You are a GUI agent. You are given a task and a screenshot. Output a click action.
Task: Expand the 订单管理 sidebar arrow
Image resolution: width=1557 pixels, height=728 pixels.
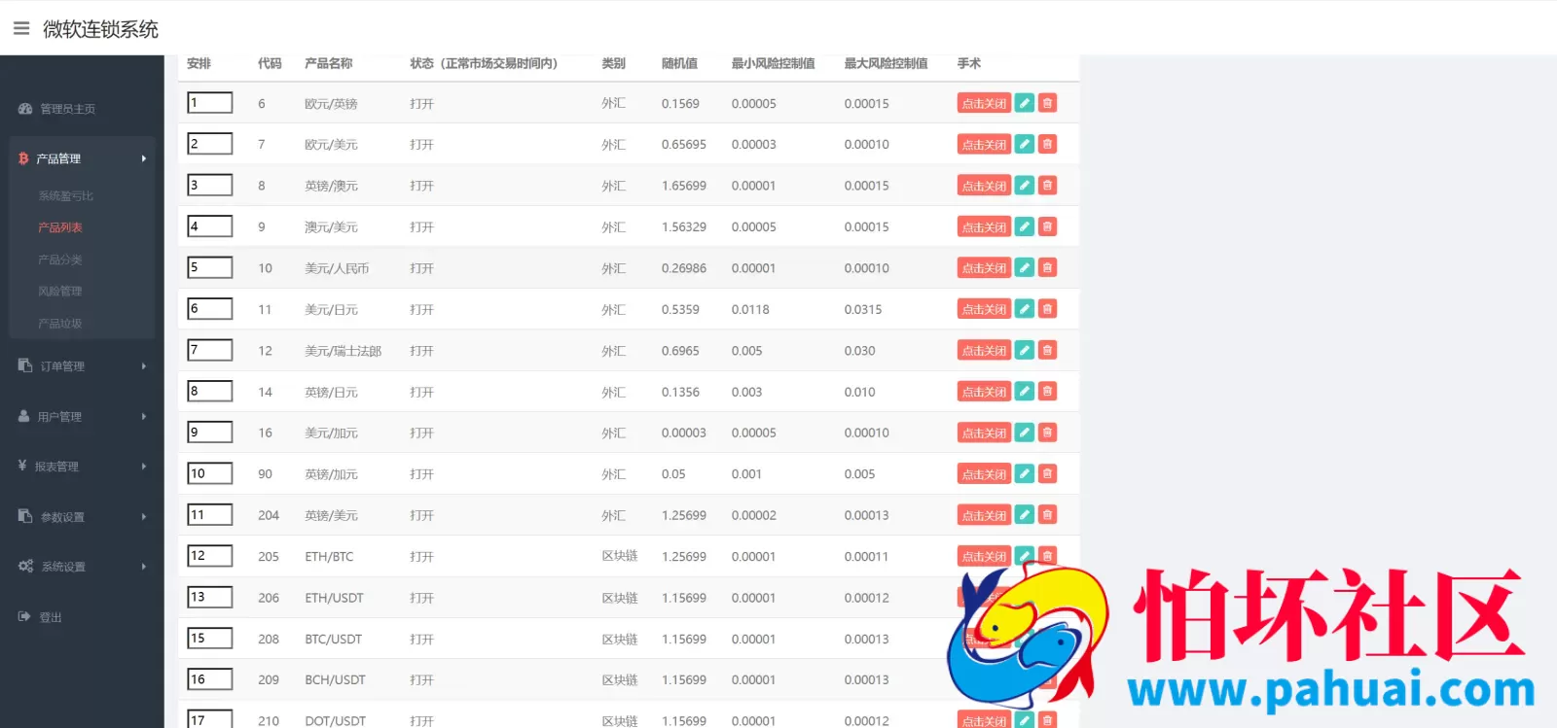click(144, 366)
